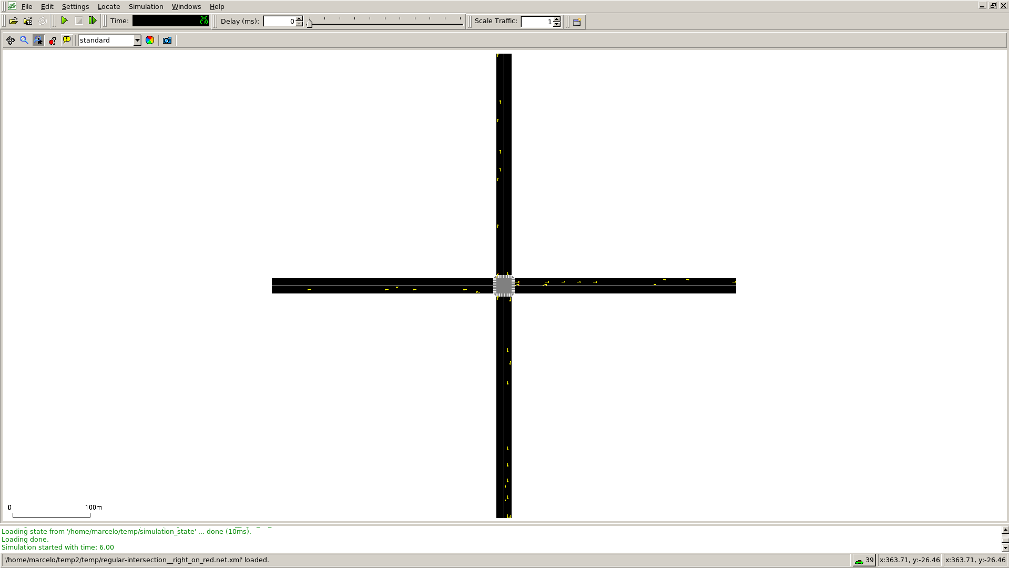Open the Locate menu
The image size is (1009, 568).
pyautogui.click(x=108, y=6)
